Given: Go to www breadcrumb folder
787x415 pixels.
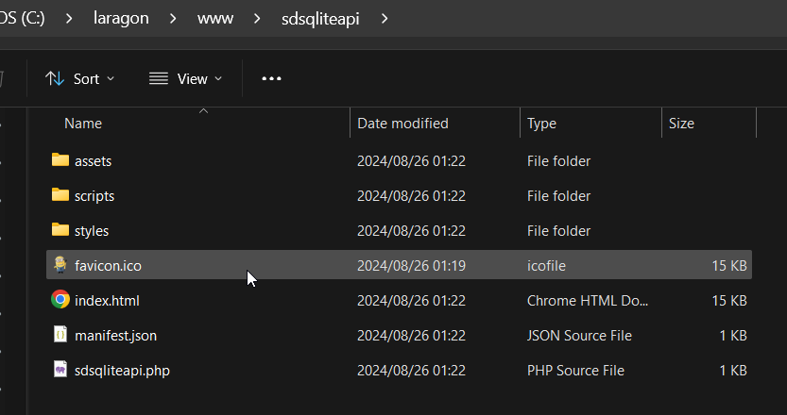Looking at the screenshot, I should [x=215, y=18].
